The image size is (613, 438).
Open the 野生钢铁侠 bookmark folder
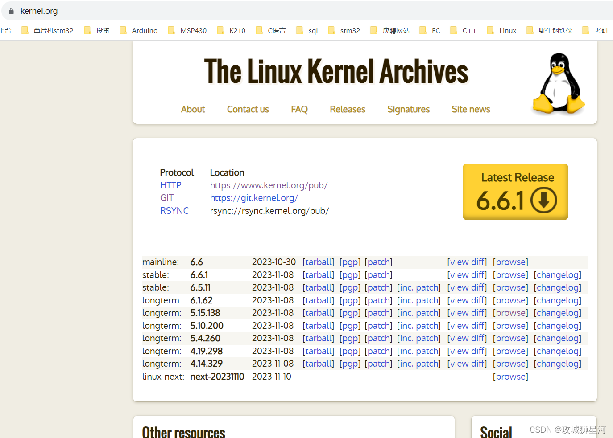coord(549,30)
